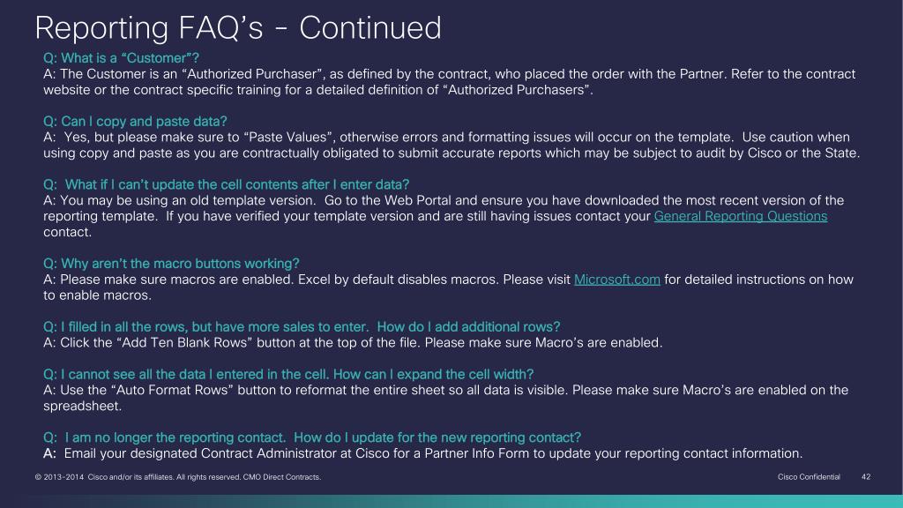Click Why aren't the macro buttons working heading
Image resolution: width=903 pixels, height=508 pixels.
(171, 264)
